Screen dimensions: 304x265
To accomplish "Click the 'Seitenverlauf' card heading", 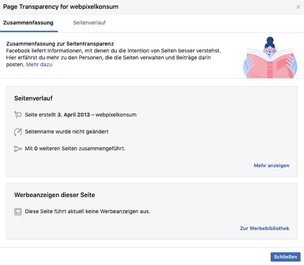I will pyautogui.click(x=33, y=98).
